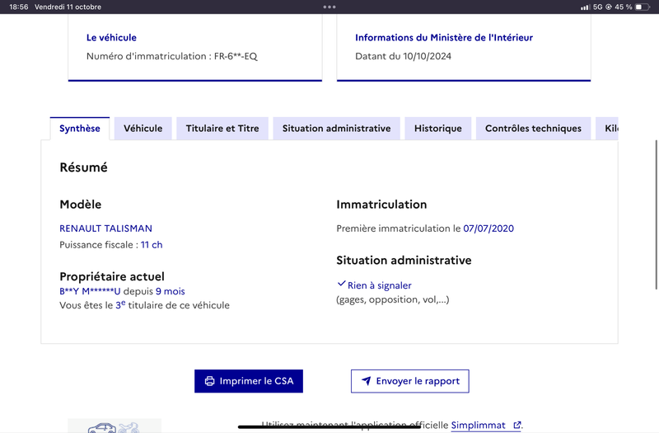
Task: Click the Datant du 10/10/2024 text
Action: point(403,56)
